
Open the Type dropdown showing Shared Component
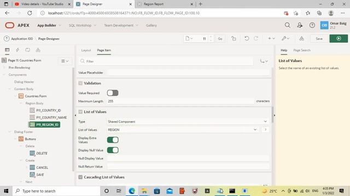point(188,121)
